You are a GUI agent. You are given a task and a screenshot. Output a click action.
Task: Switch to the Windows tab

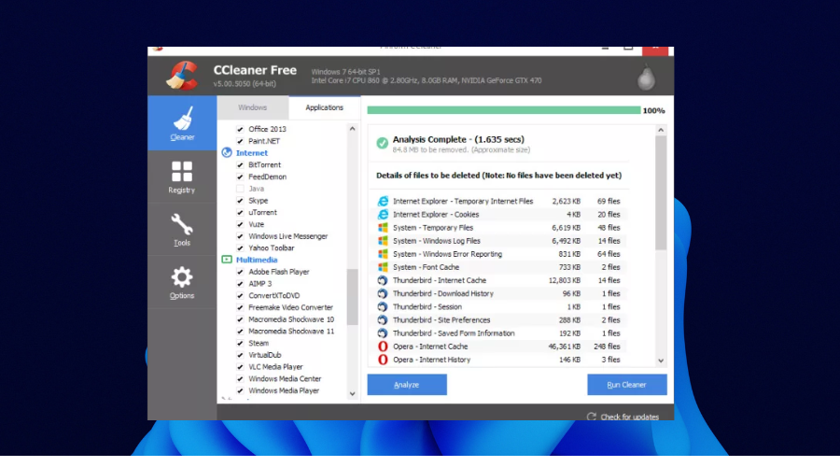pyautogui.click(x=252, y=107)
